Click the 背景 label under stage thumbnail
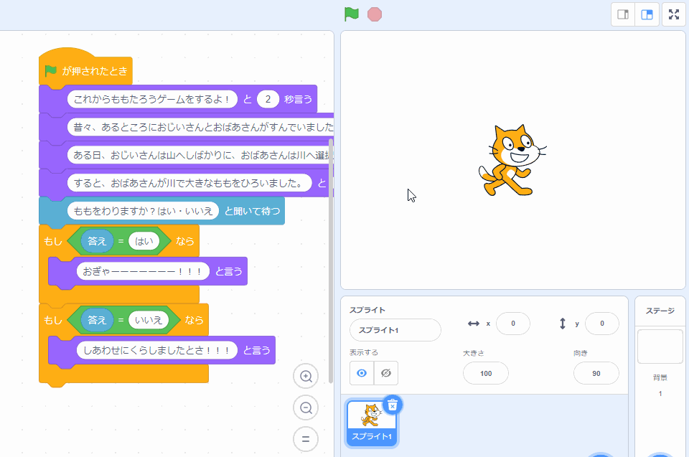This screenshot has width=689, height=457. tap(660, 377)
